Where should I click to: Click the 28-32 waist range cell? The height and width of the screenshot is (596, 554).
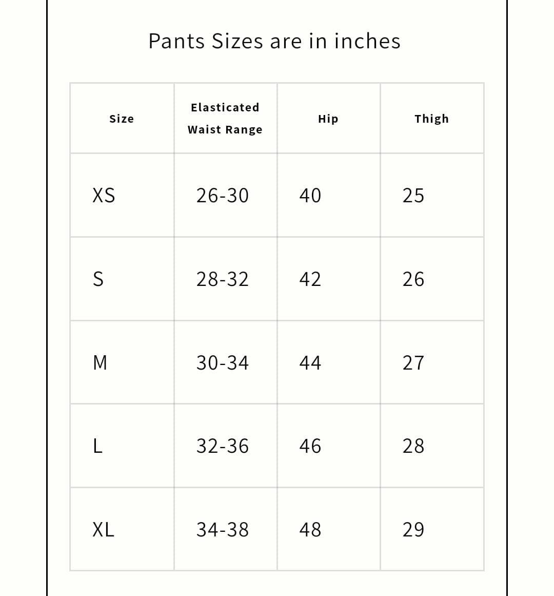[x=223, y=279]
